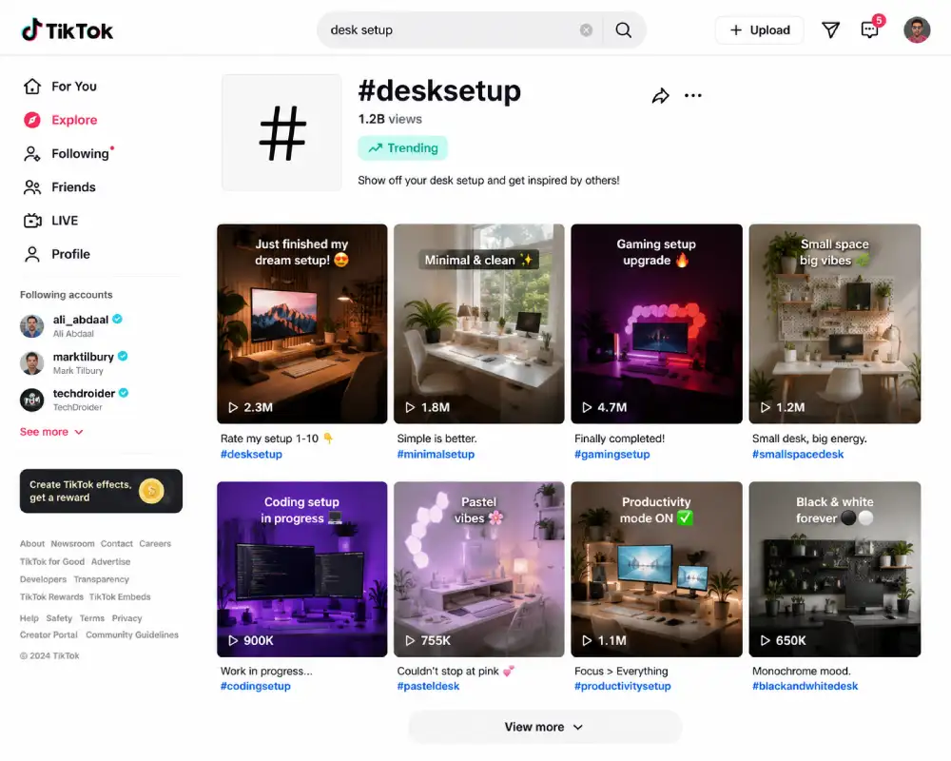This screenshot has width=951, height=761.
Task: Open the Transparency footer link
Action: 102,579
